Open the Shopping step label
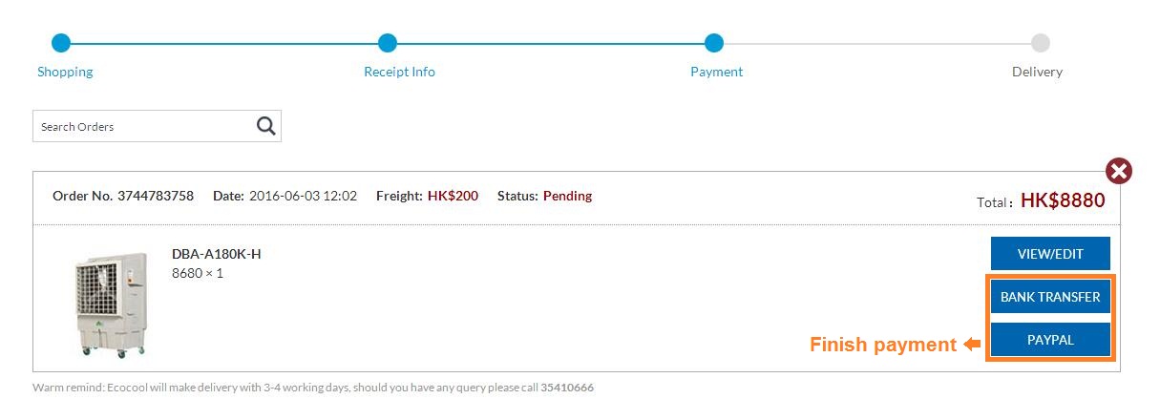 click(65, 72)
